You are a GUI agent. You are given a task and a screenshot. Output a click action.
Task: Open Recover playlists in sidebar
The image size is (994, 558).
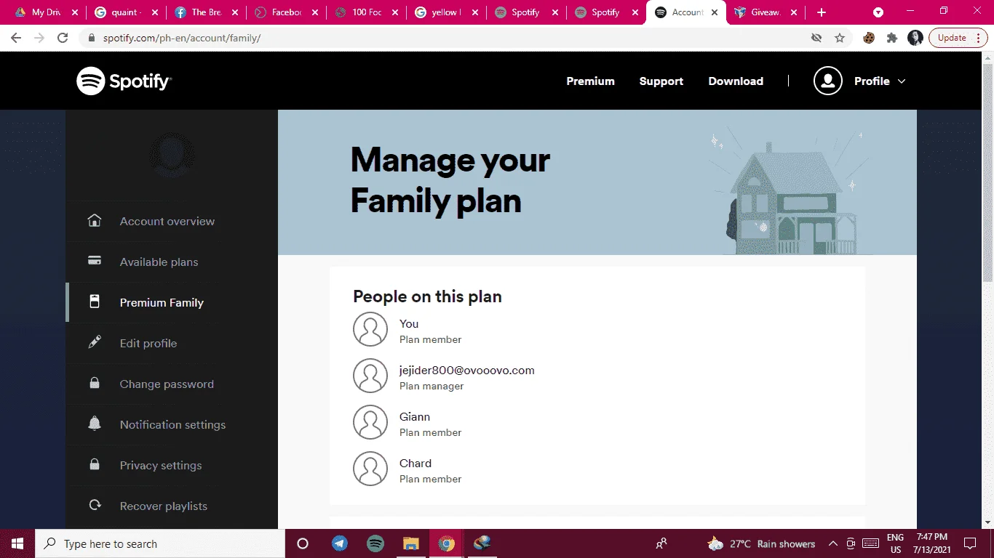coord(164,506)
